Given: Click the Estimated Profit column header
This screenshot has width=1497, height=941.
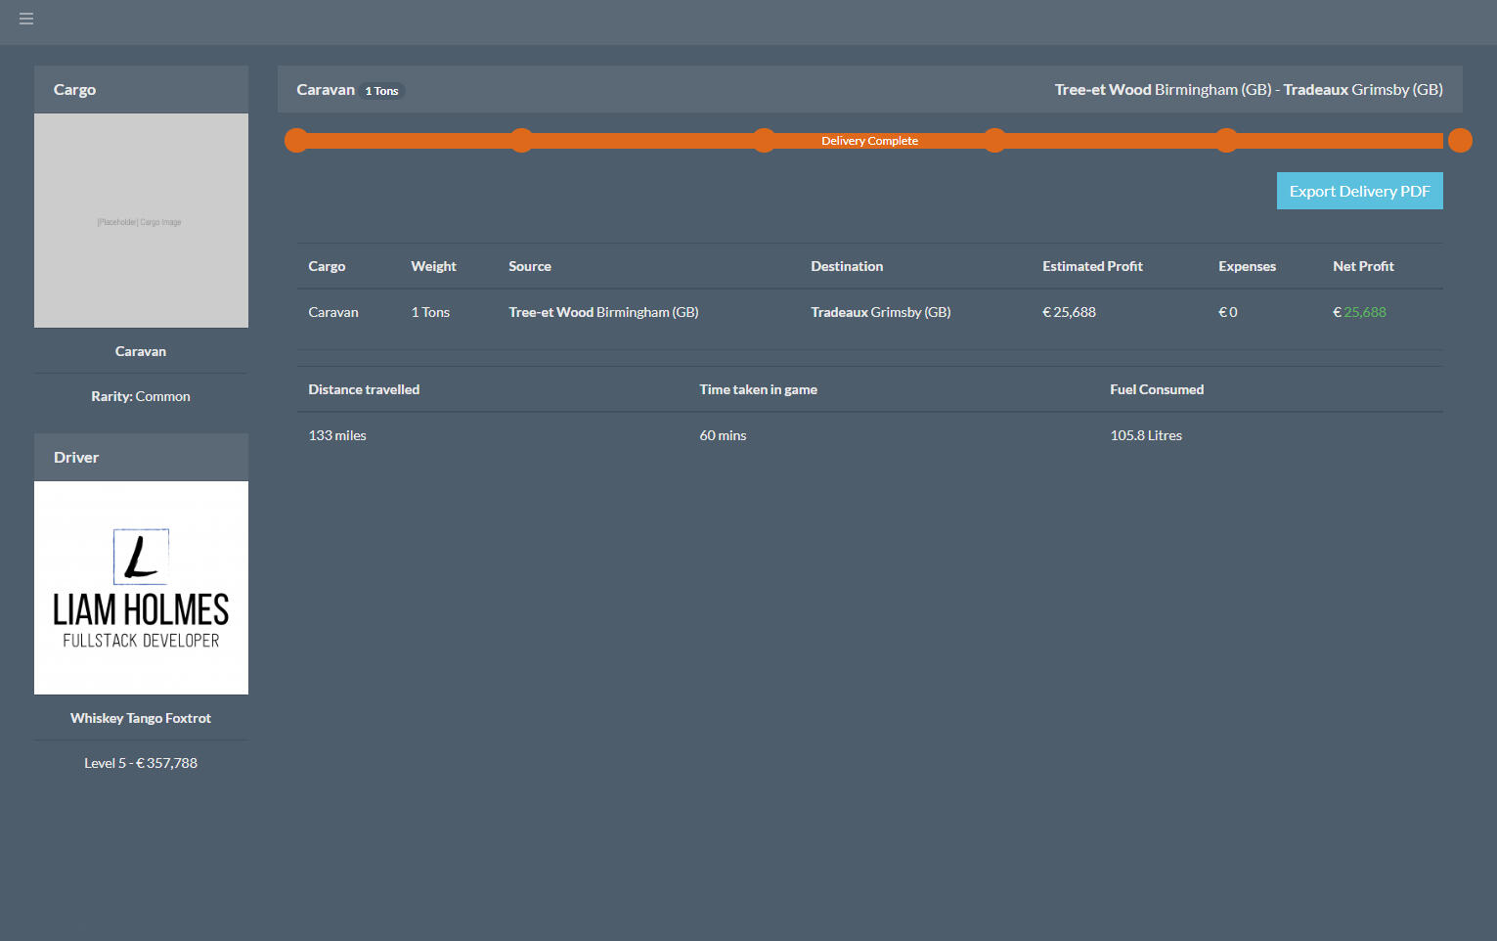Looking at the screenshot, I should (x=1091, y=266).
